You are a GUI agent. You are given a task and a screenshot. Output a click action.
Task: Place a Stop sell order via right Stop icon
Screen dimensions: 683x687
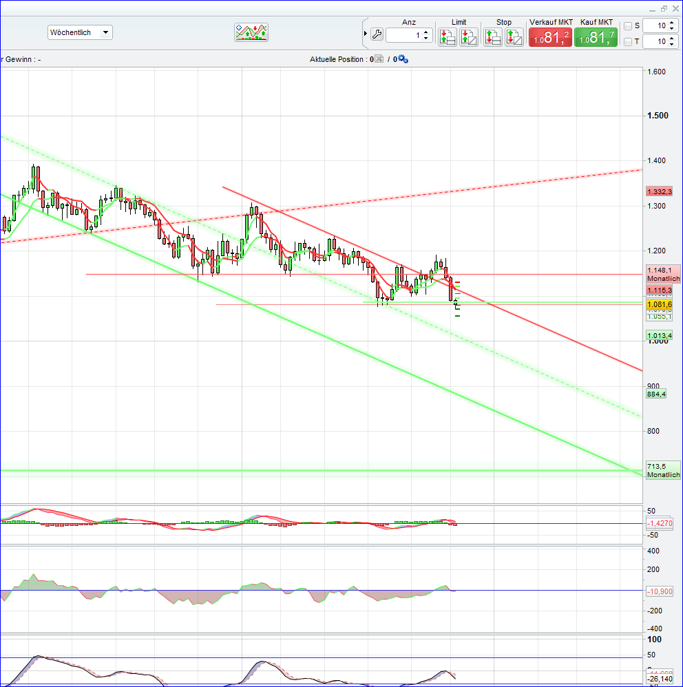[514, 36]
